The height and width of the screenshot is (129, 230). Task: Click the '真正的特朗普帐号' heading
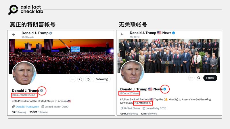(32, 24)
